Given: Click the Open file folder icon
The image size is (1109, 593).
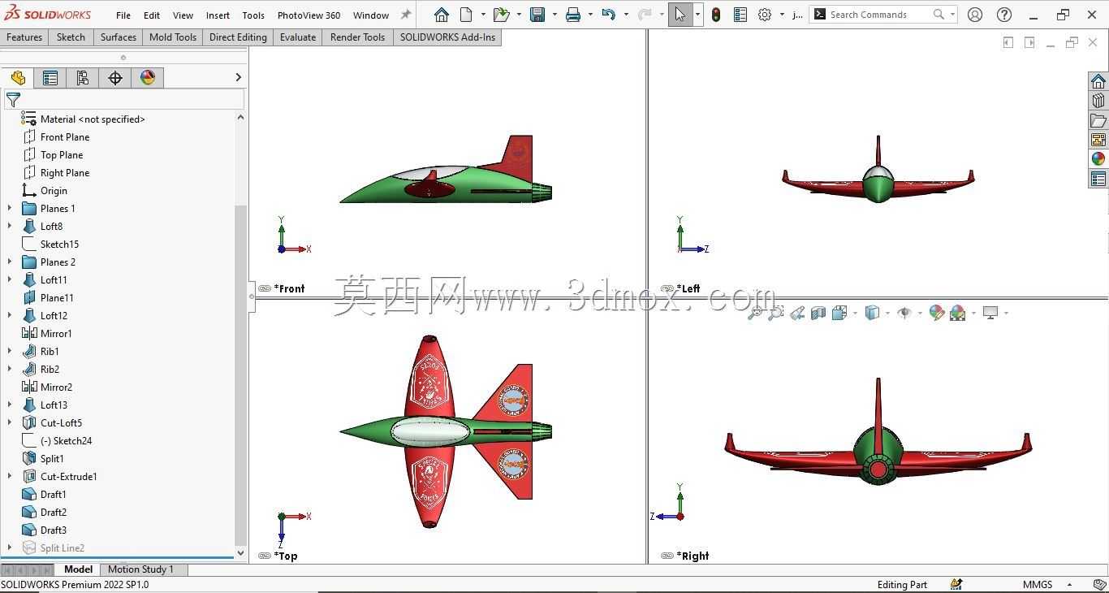Looking at the screenshot, I should click(501, 15).
